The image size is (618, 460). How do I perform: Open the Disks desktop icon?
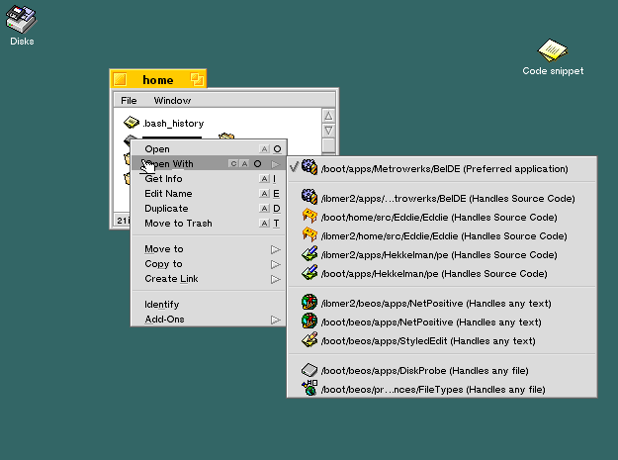(x=22, y=19)
